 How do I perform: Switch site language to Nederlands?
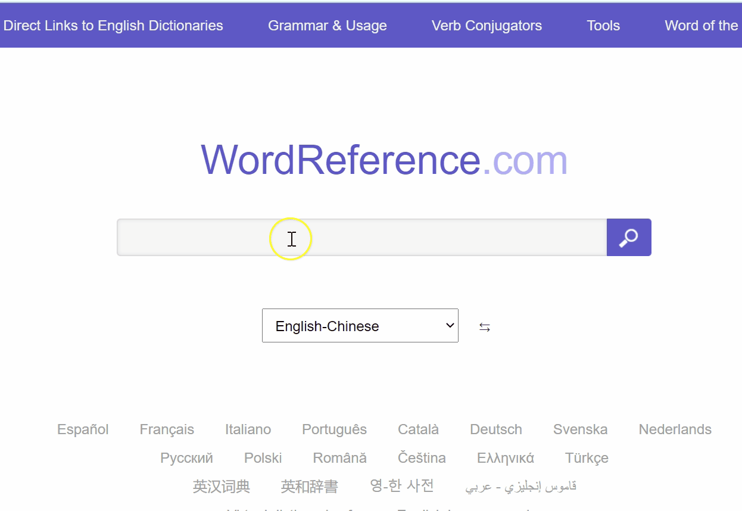pos(675,429)
